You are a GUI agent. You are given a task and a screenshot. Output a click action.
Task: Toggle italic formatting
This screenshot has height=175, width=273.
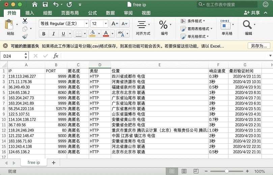point(53,34)
